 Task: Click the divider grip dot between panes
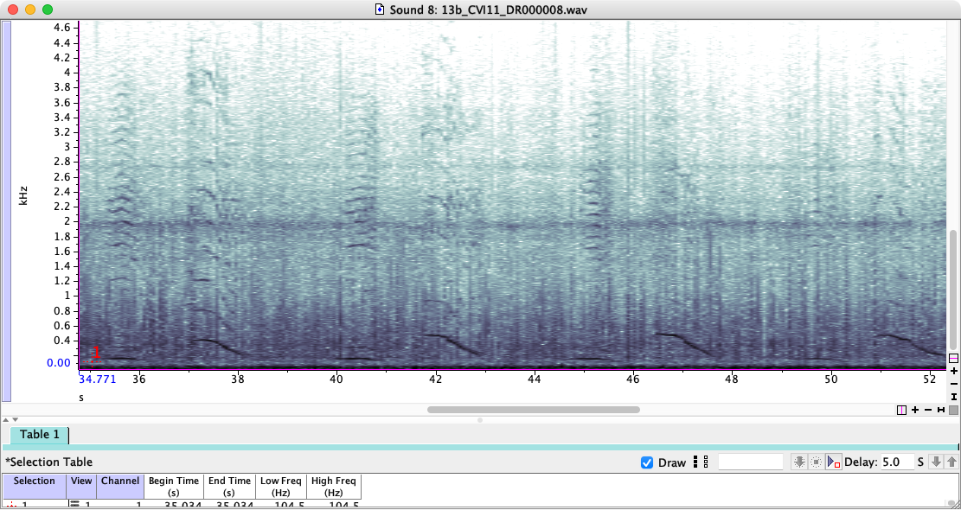coord(480,420)
